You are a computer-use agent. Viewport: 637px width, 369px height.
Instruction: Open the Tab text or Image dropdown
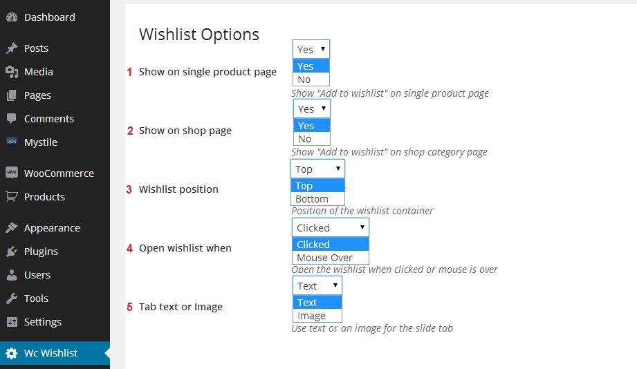click(x=317, y=286)
